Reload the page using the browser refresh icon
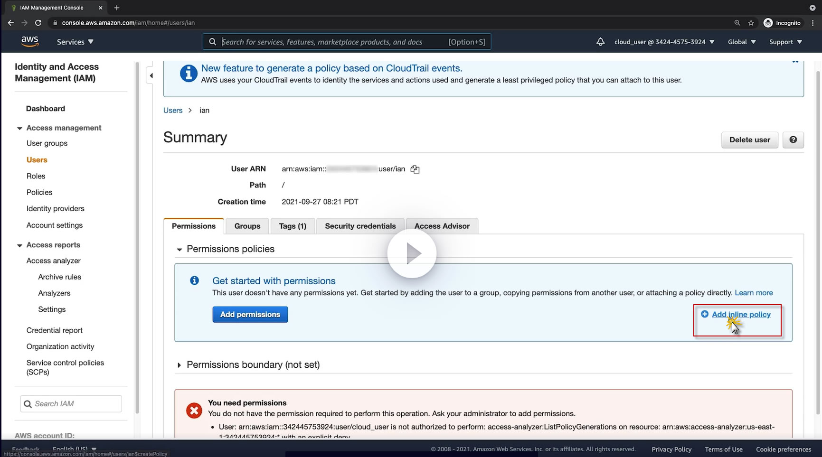This screenshot has width=822, height=457. (38, 23)
